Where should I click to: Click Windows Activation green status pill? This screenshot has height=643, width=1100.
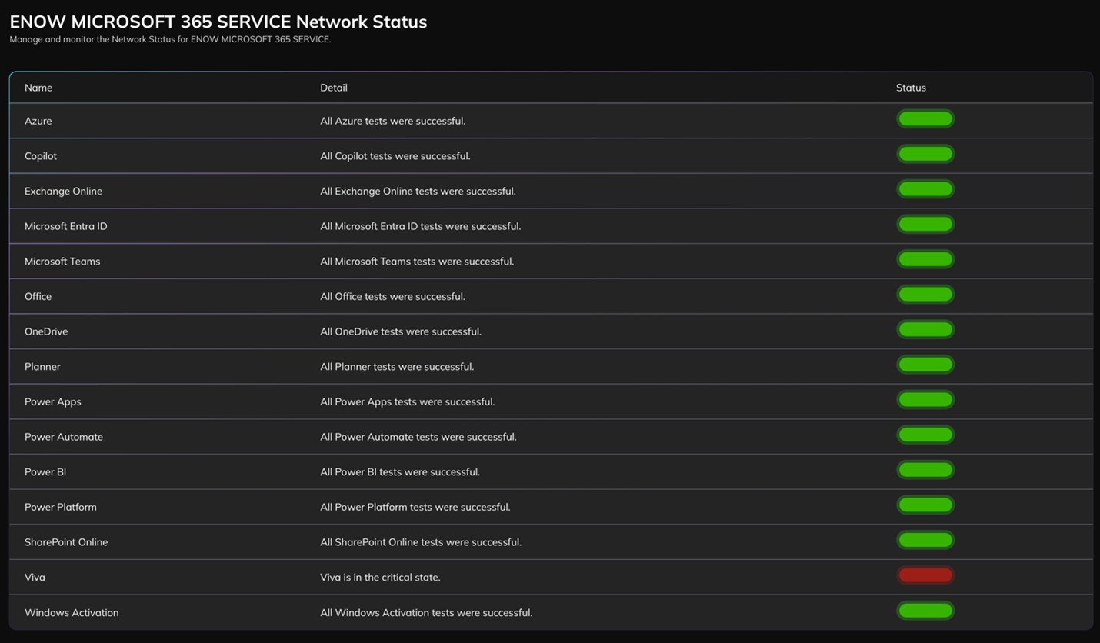click(925, 611)
